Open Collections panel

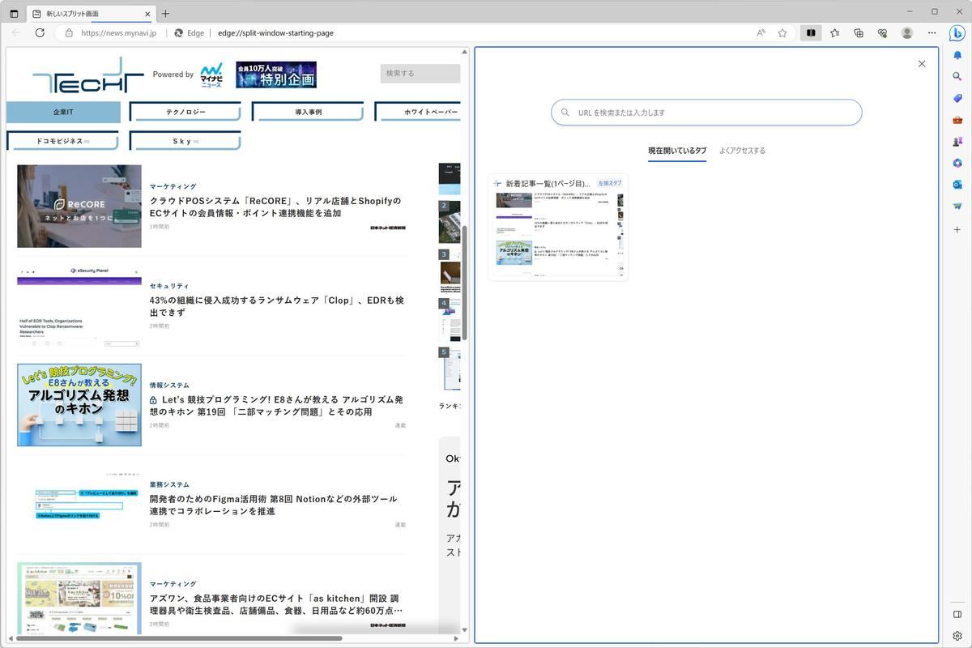click(859, 33)
